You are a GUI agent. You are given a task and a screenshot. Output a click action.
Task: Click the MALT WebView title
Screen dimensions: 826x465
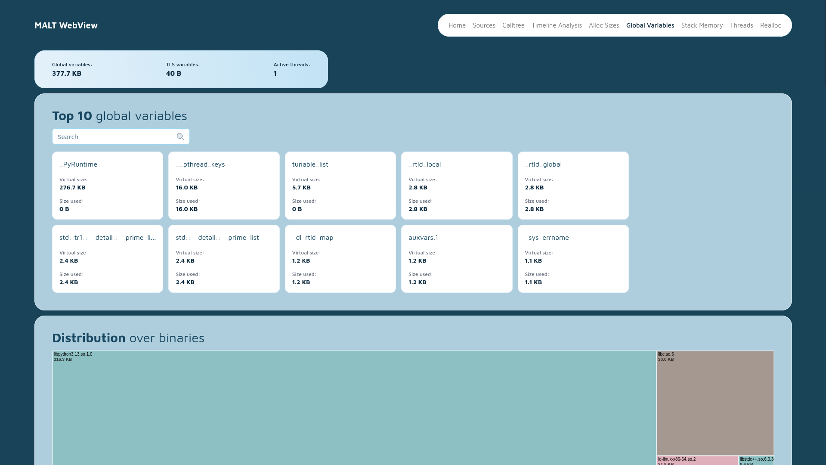click(x=66, y=25)
